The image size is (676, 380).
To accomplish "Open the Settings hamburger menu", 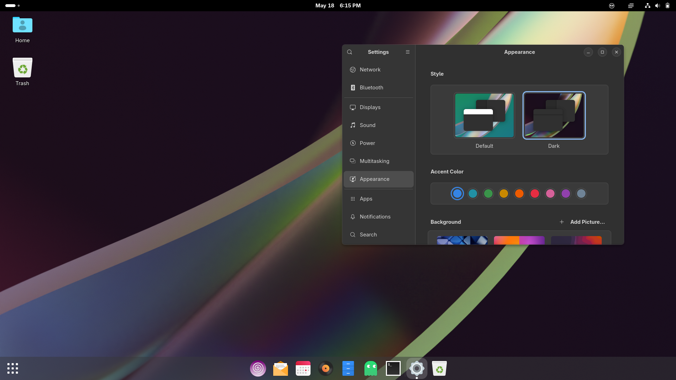I will 408,52.
